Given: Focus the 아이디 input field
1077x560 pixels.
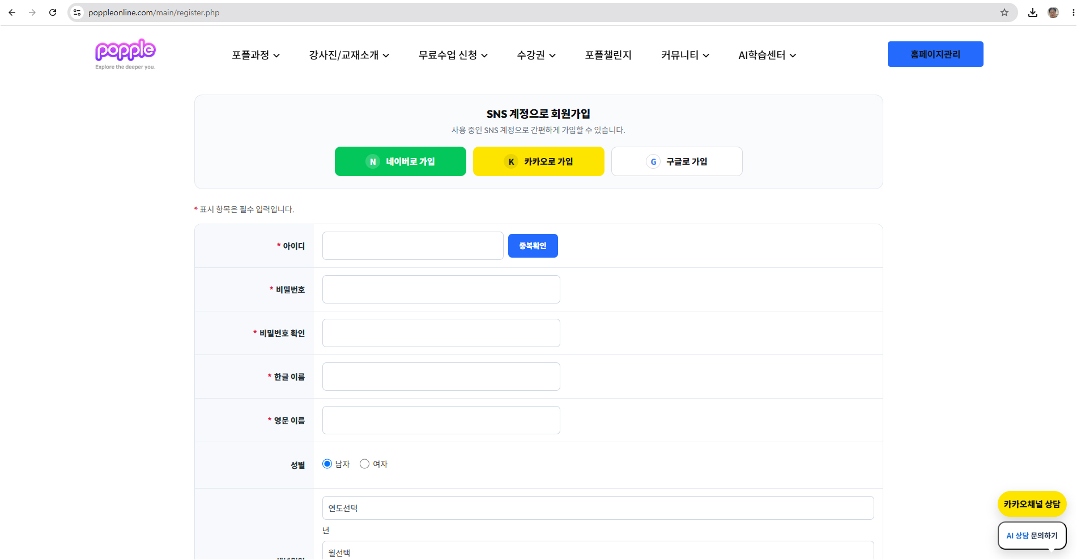Looking at the screenshot, I should tap(413, 246).
